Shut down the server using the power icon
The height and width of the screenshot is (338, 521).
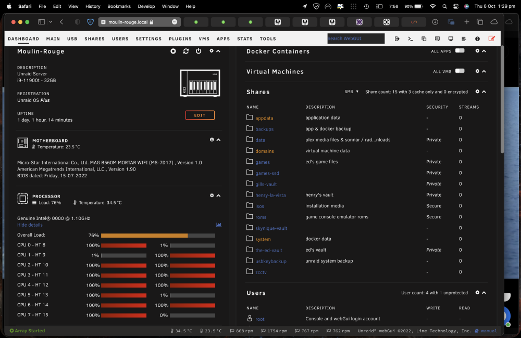[199, 51]
